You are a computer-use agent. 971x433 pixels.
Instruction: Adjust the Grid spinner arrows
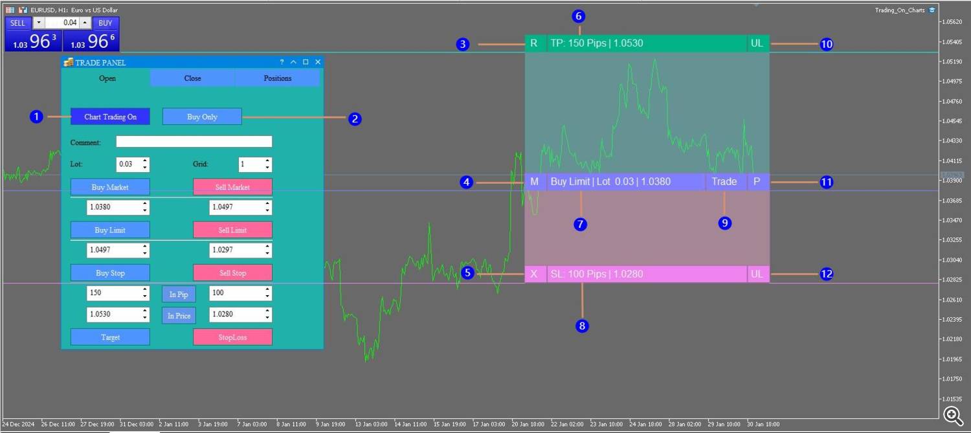267,164
